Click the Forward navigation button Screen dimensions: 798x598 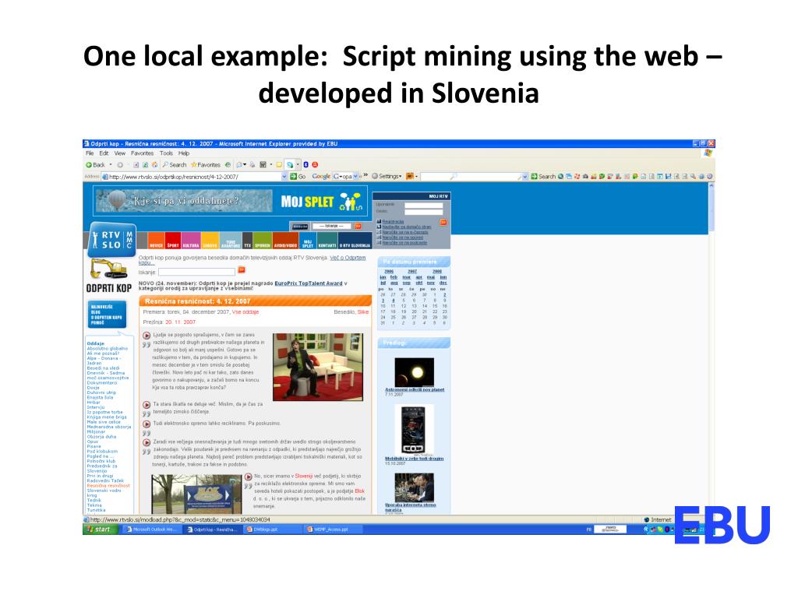[120, 165]
